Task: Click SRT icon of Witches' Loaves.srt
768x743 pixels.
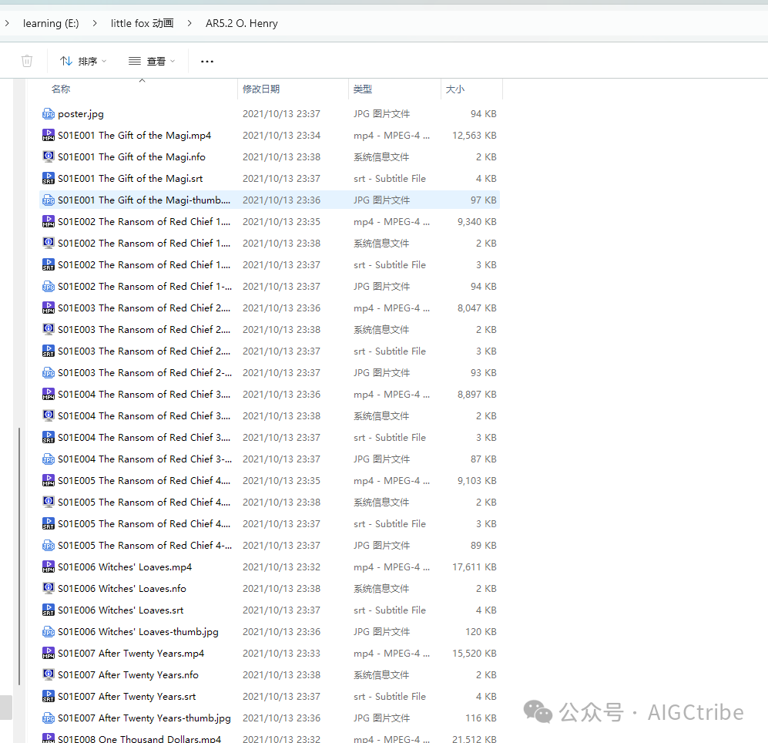Action: tap(49, 610)
